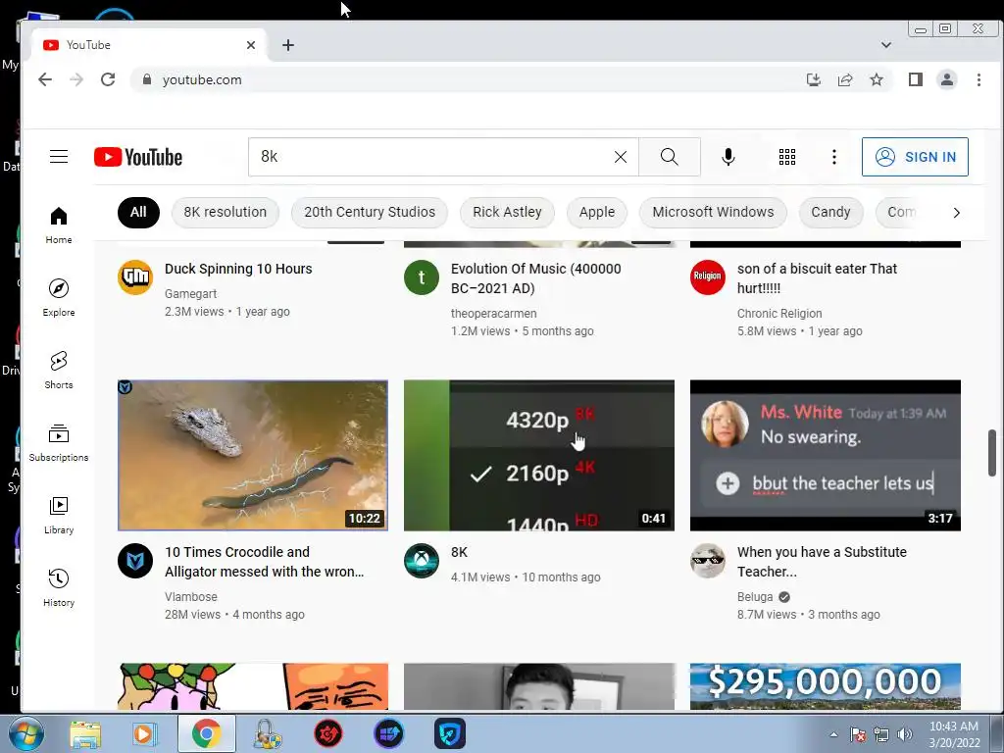The height and width of the screenshot is (753, 1004).
Task: Select the Candy filter chip
Action: (x=830, y=212)
